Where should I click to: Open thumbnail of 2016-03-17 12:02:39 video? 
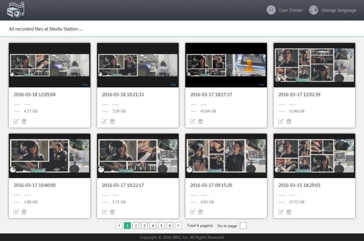314,65
